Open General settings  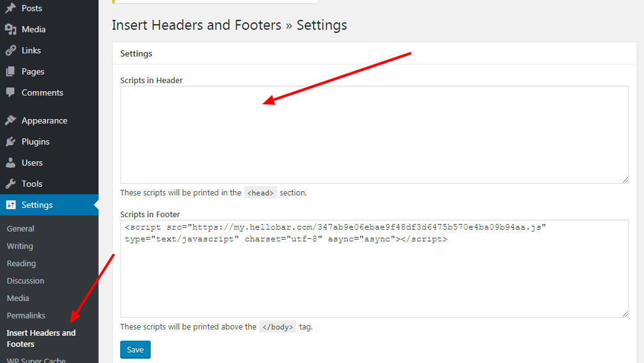[x=20, y=228]
